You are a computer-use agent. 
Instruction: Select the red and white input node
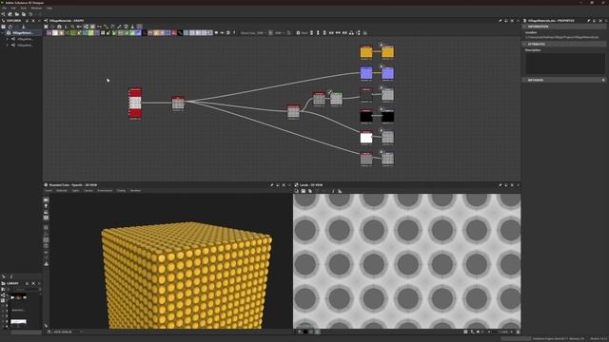[x=135, y=104]
